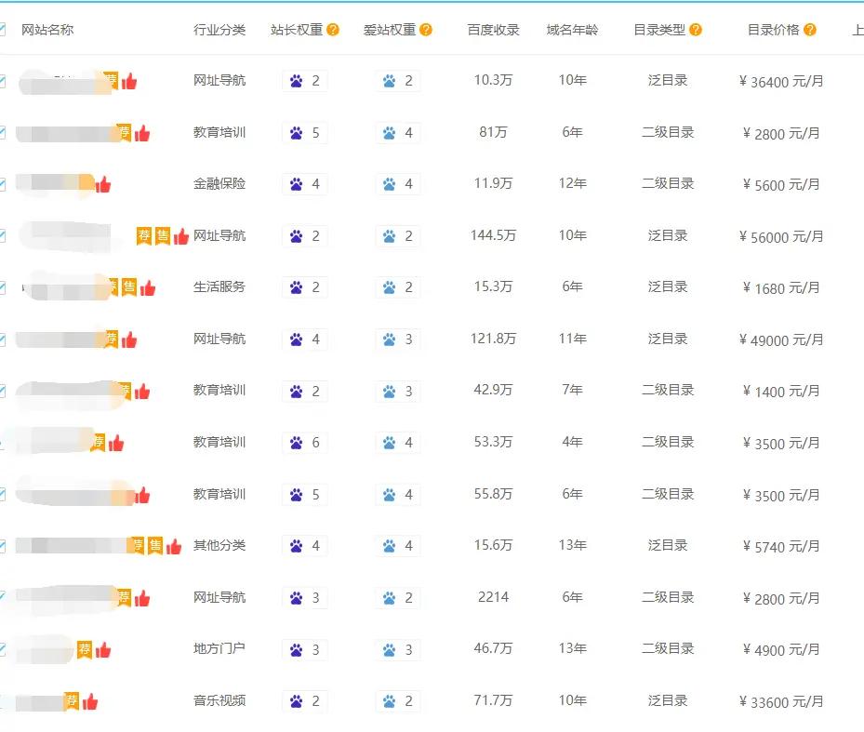Click the help icon next to 目录类型
The image size is (864, 732).
tap(695, 29)
